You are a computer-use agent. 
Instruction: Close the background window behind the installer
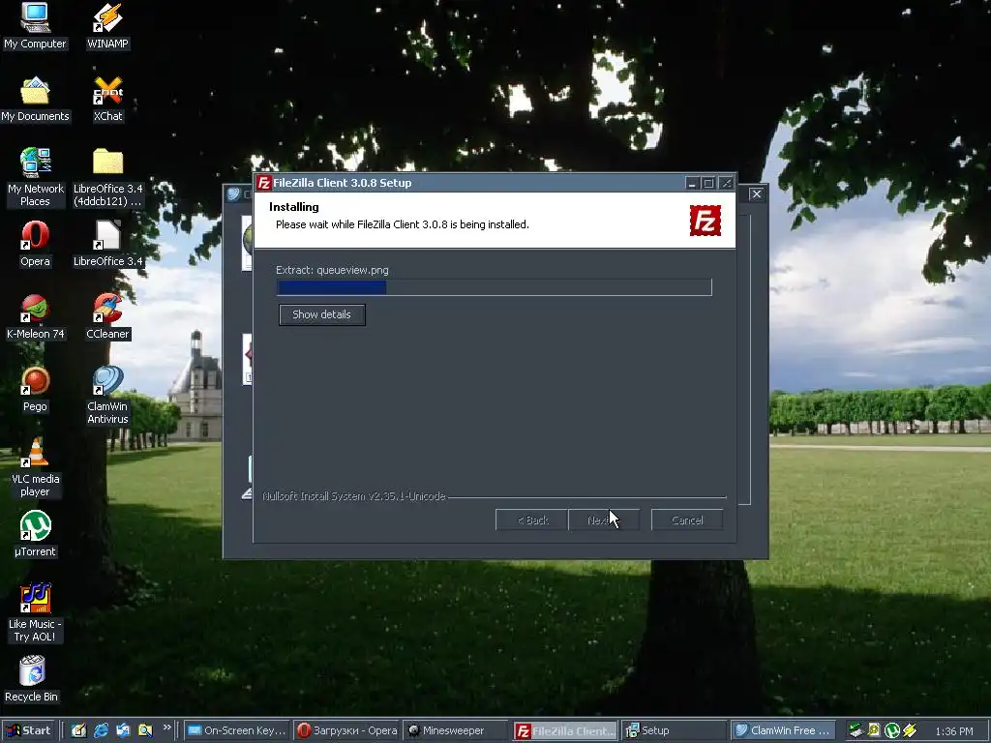click(756, 193)
